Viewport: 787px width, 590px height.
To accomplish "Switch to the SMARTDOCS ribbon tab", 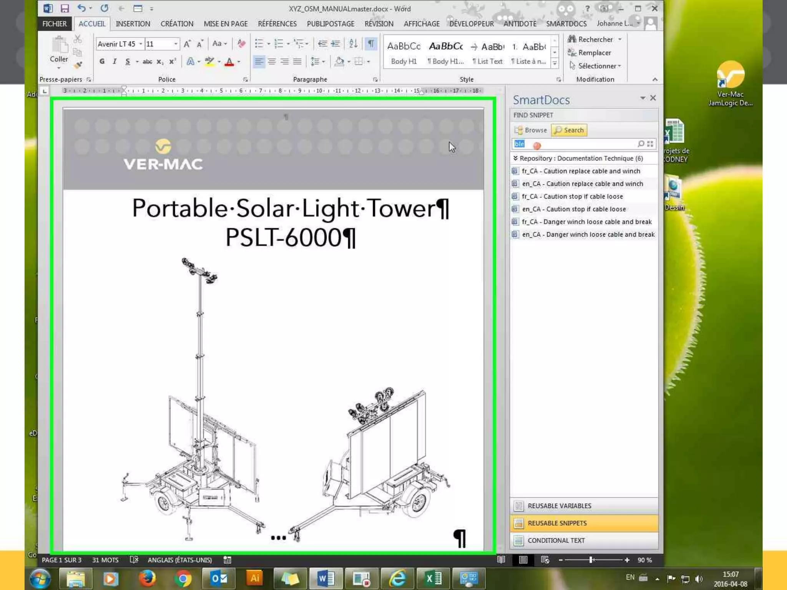I will [x=566, y=24].
